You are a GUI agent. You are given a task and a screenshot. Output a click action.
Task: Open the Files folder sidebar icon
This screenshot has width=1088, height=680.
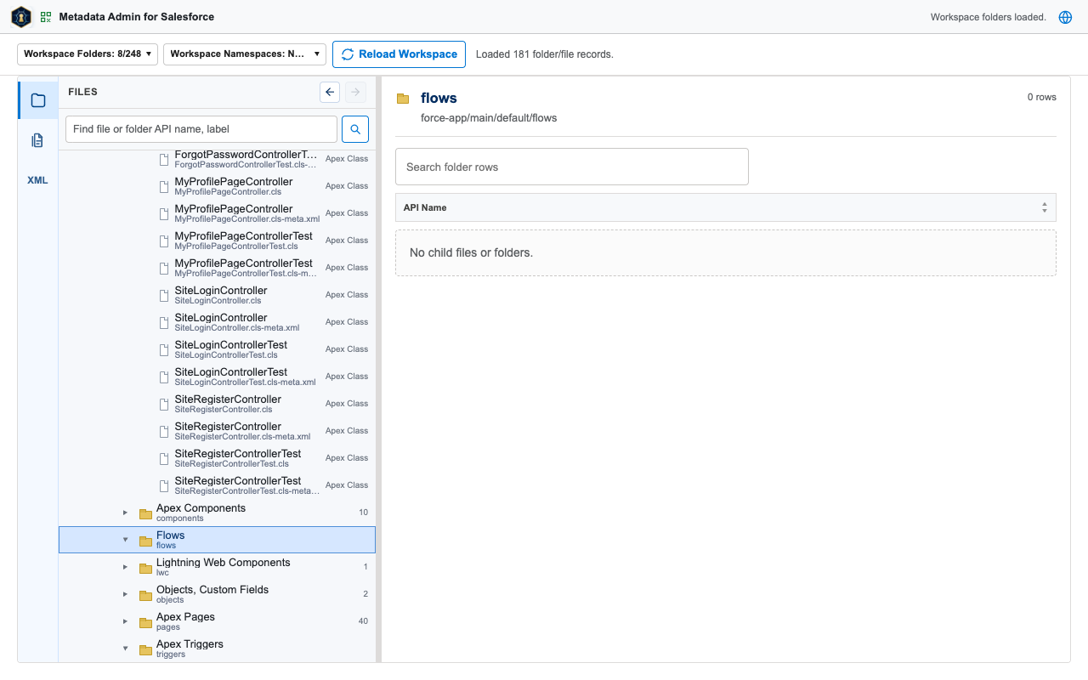pos(38,100)
